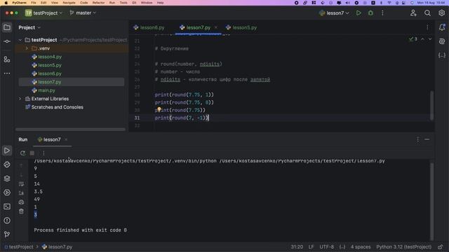Screen dimensions: 449x252
Task: Toggle scroll to end in console
Action: [x=21, y=193]
